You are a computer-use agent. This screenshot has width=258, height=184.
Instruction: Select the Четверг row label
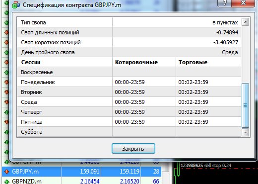(31, 112)
